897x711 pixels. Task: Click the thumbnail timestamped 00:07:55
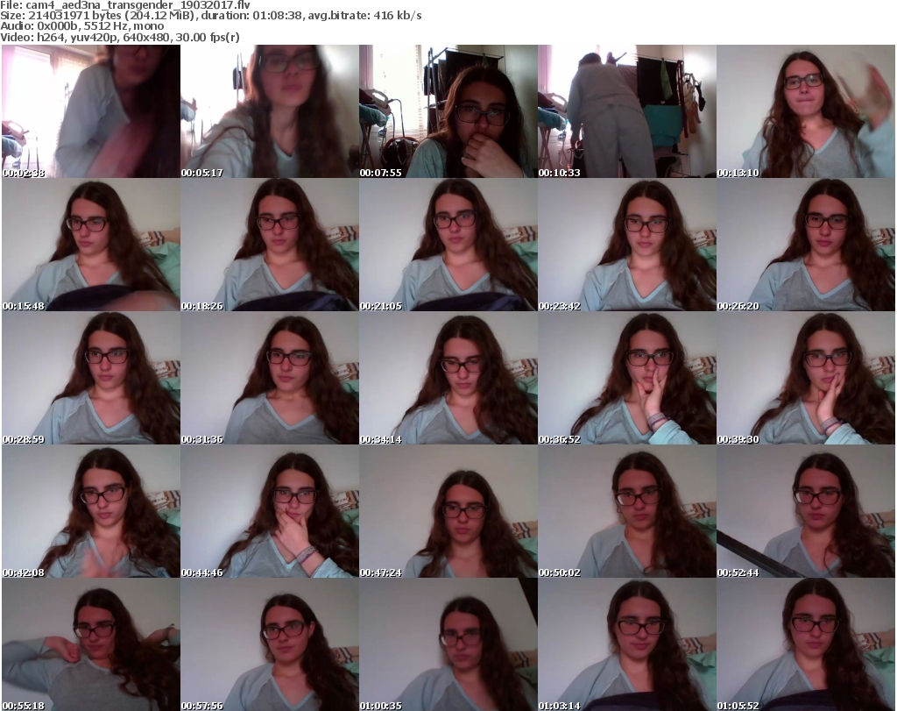click(x=448, y=111)
